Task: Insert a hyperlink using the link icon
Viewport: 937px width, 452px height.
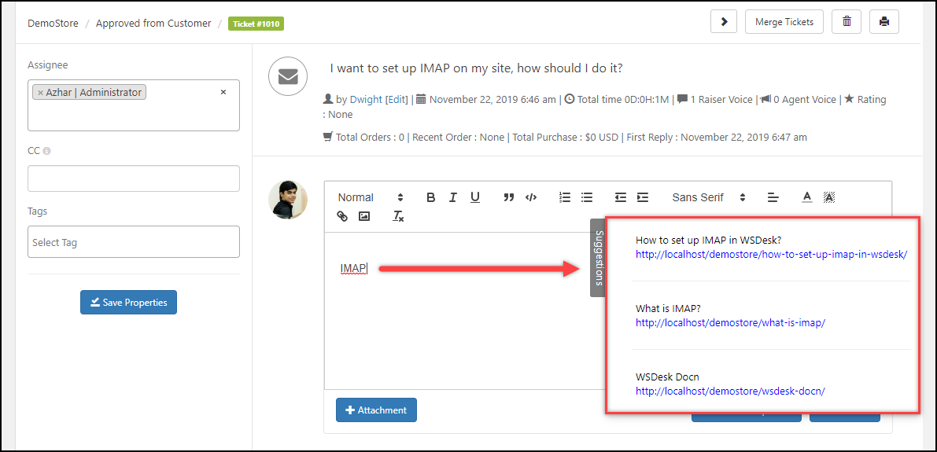Action: pos(342,216)
